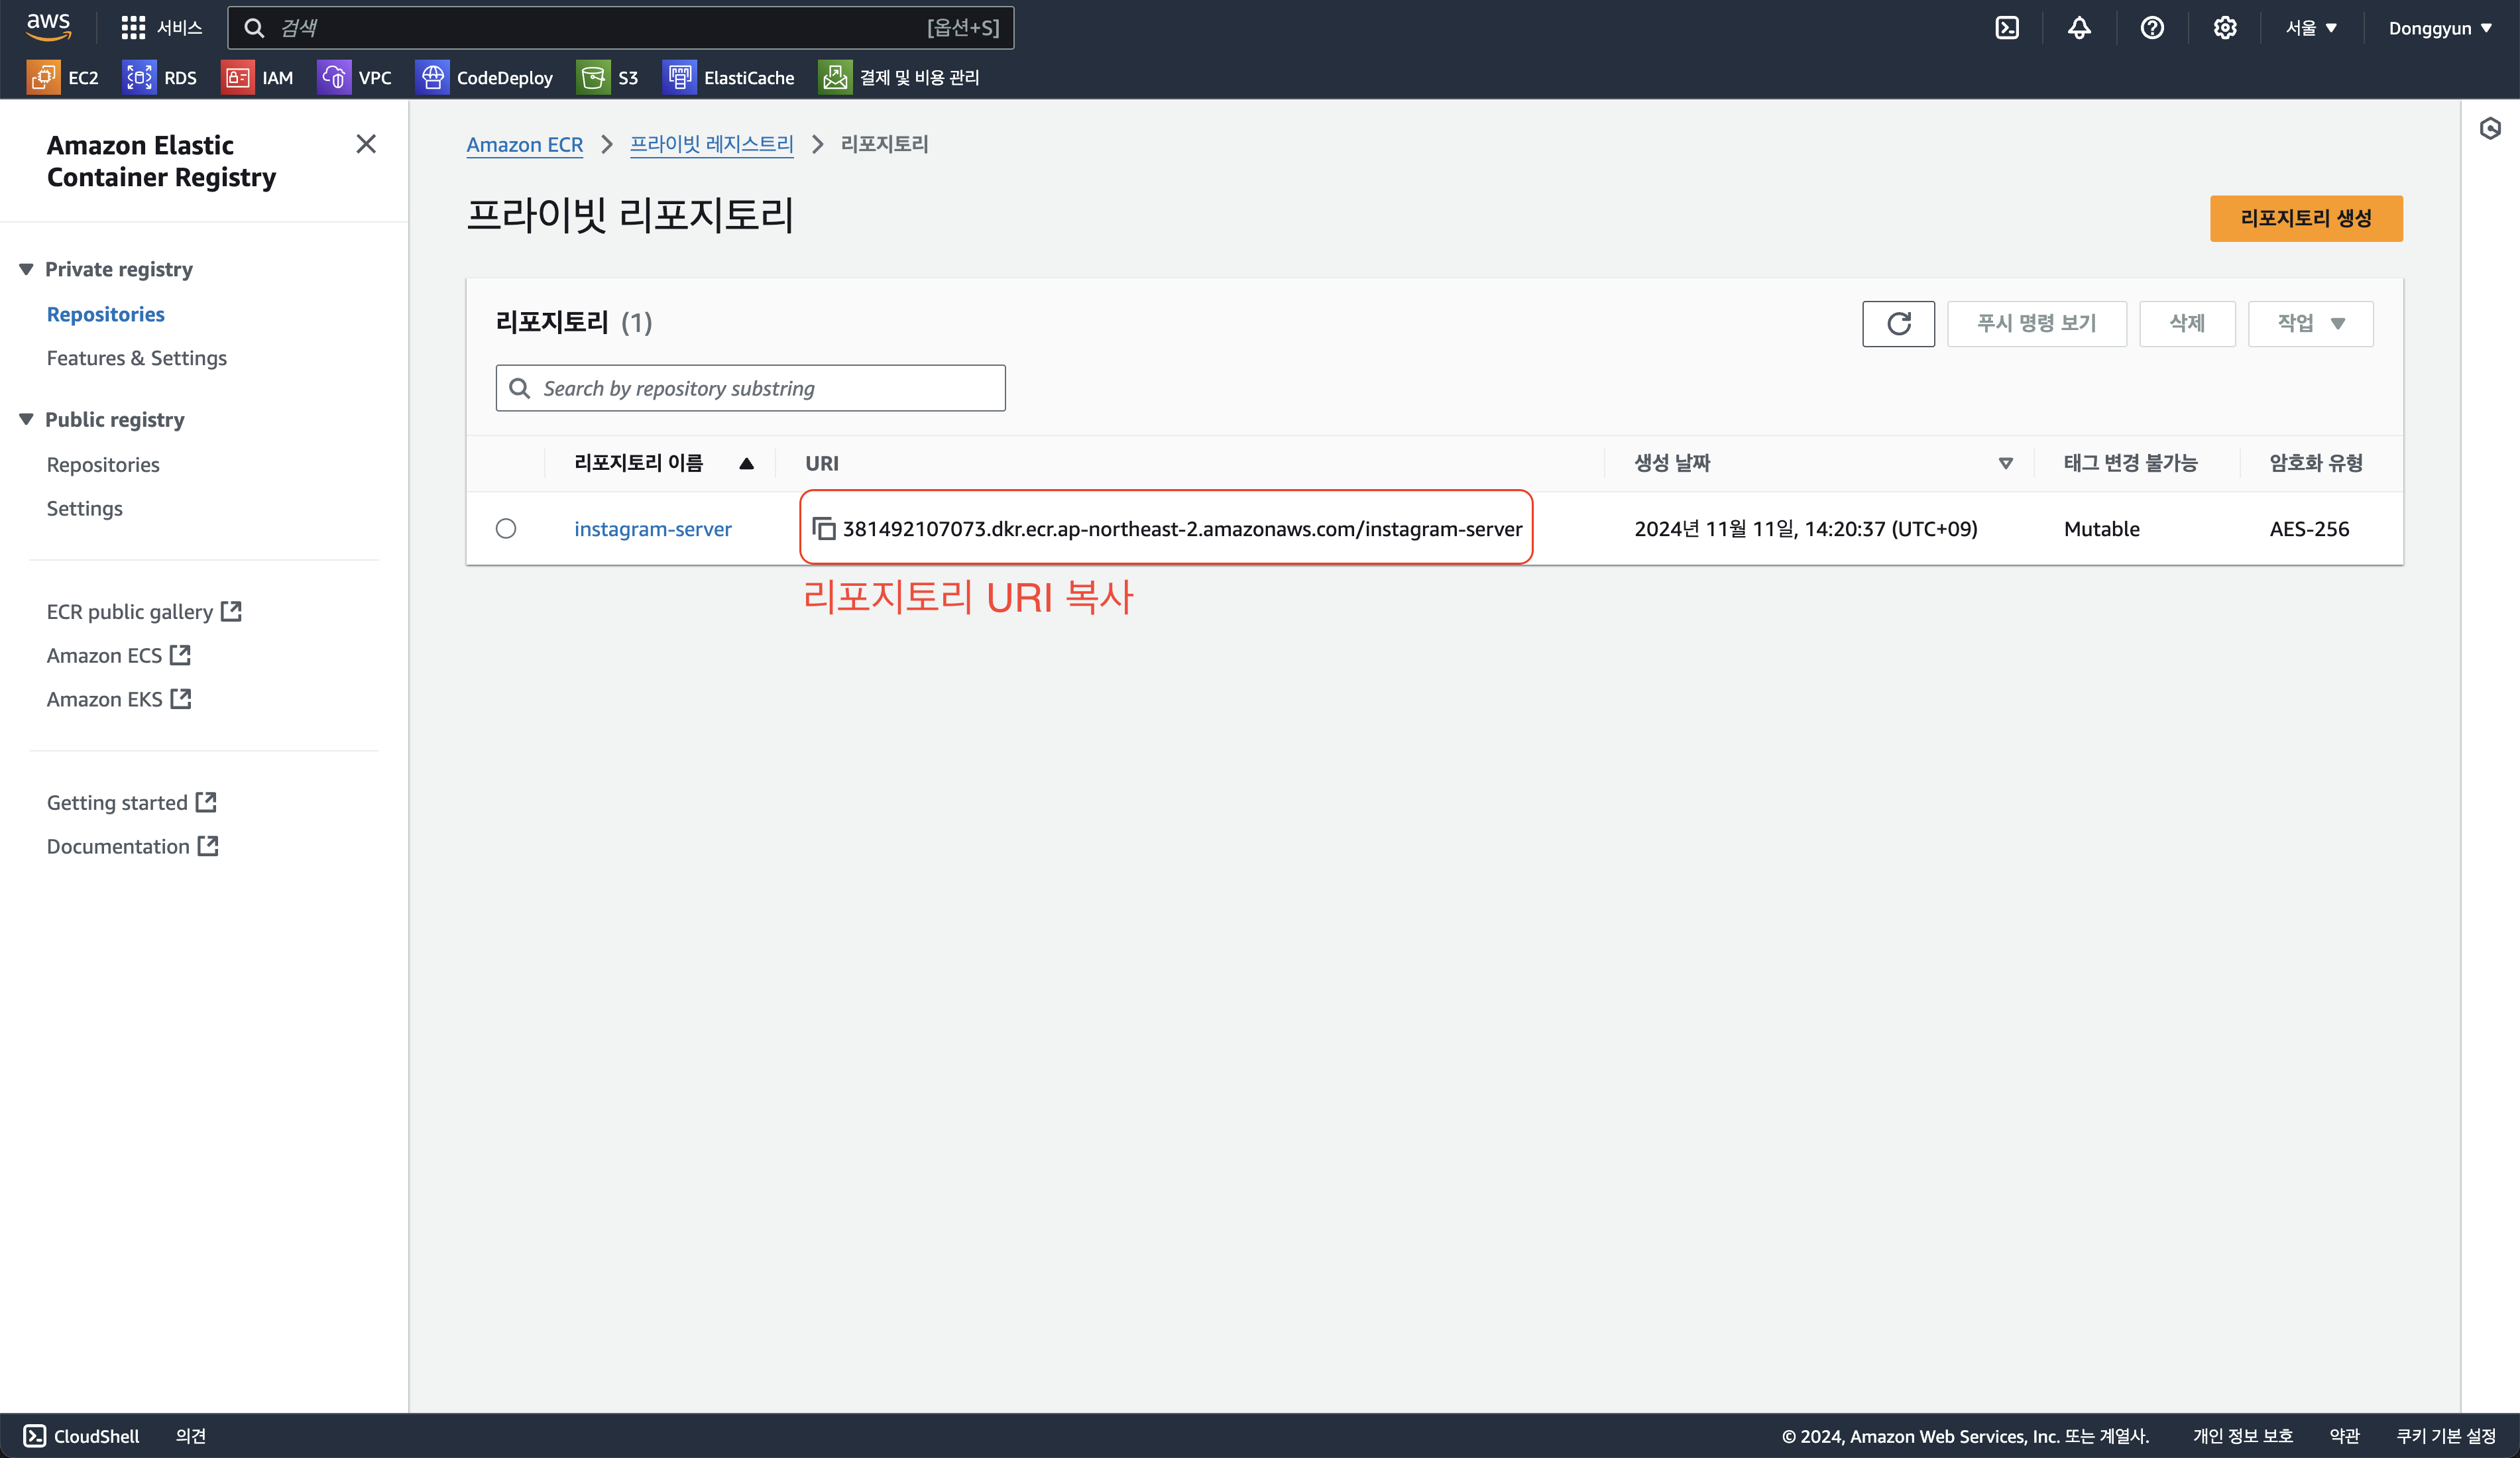Click the help question mark icon

pyautogui.click(x=2152, y=28)
